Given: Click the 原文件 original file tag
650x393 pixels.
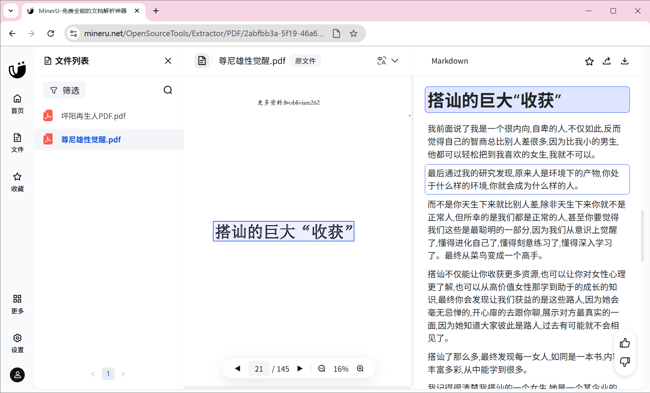Looking at the screenshot, I should (x=305, y=61).
